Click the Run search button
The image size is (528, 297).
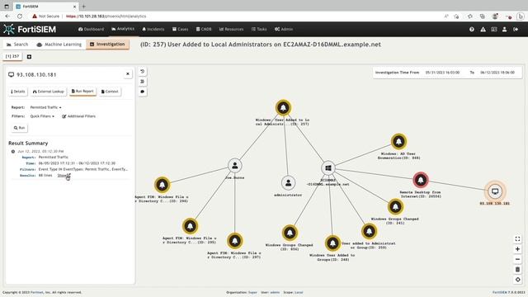(x=20, y=128)
